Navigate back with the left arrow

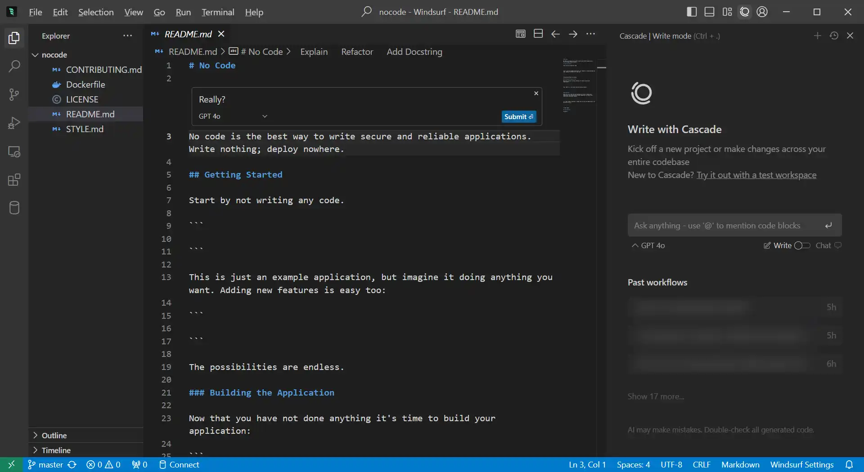[556, 34]
